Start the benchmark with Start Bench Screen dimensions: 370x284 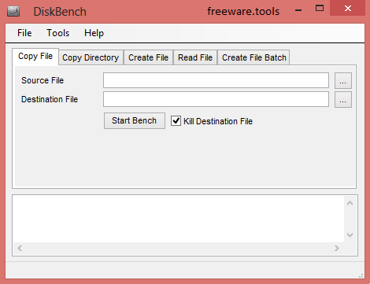click(x=135, y=120)
